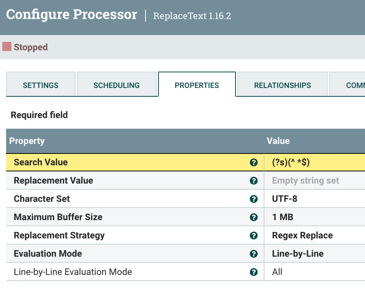Click help icon for Replacement Strategy
Screen dimensions: 365x294
coord(253,235)
